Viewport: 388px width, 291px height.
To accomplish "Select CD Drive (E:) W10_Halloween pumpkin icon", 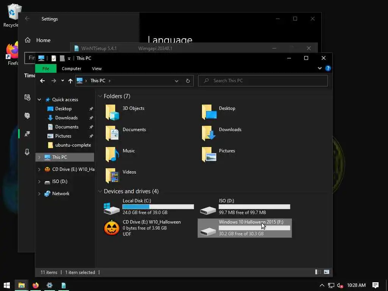I will pyautogui.click(x=111, y=228).
